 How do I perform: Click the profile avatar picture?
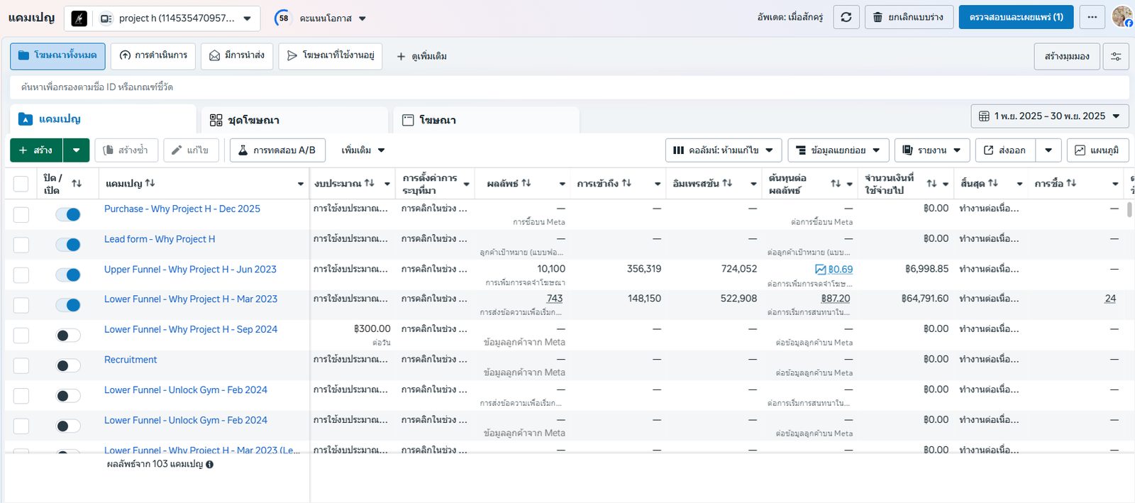[1122, 16]
